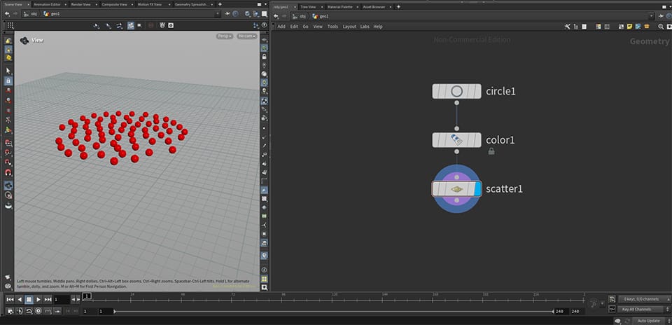Click current frame number field
Viewport: 672px width, 325px height.
pos(62,299)
